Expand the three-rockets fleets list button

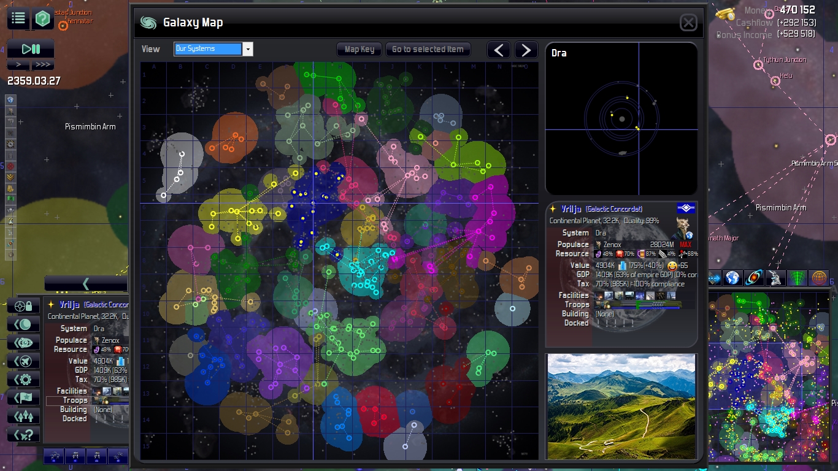tap(23, 416)
